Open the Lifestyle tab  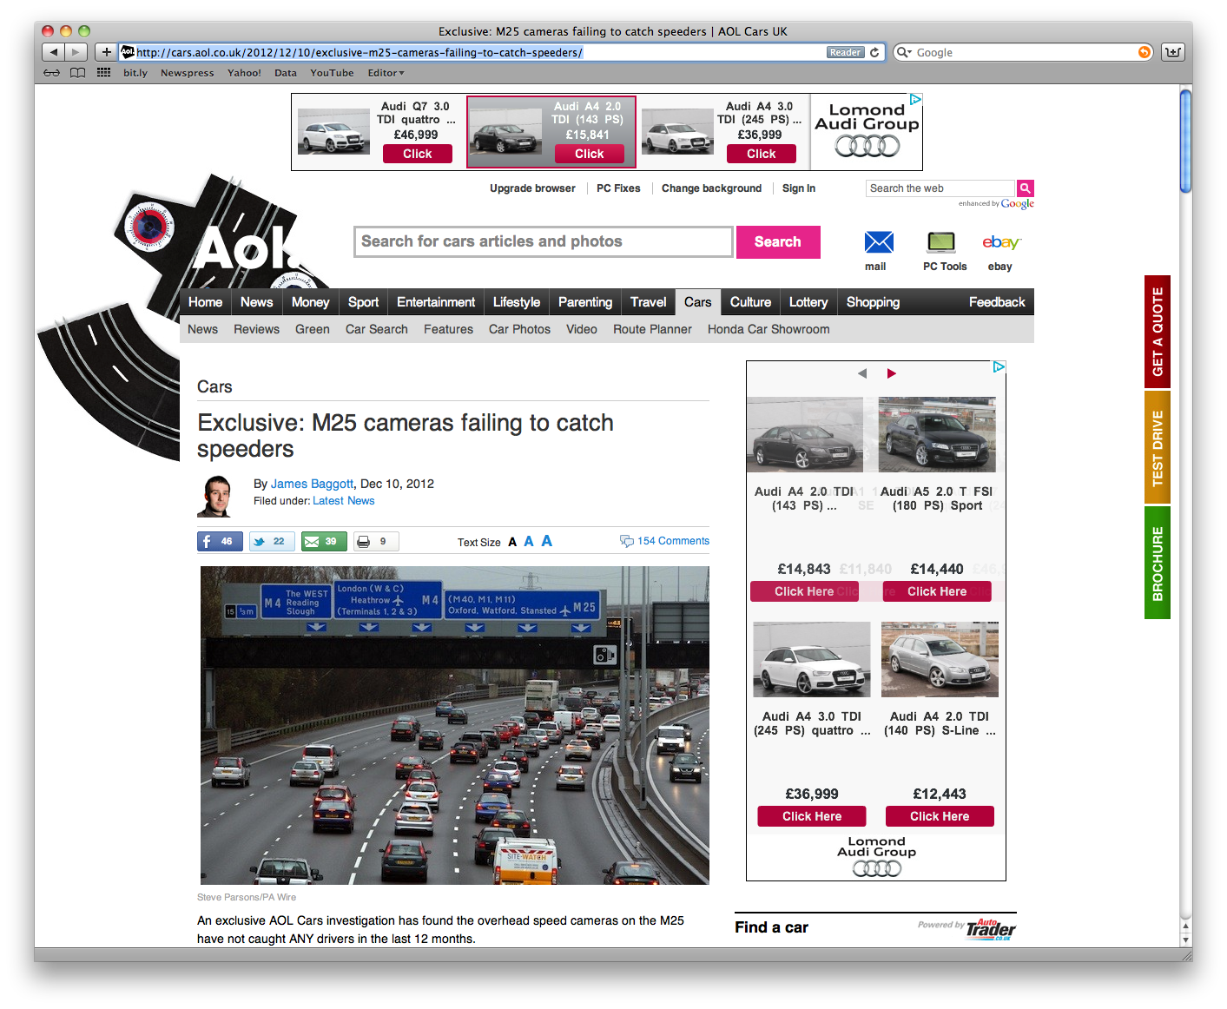coord(517,302)
